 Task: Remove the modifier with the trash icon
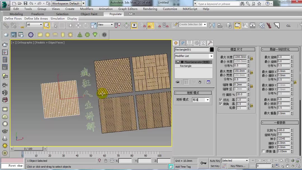(x=200, y=82)
